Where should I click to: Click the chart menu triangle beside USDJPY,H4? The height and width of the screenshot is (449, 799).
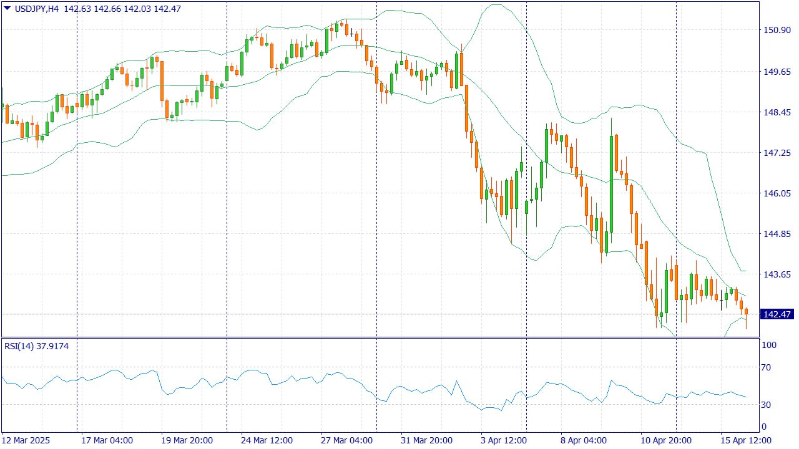[x=7, y=9]
